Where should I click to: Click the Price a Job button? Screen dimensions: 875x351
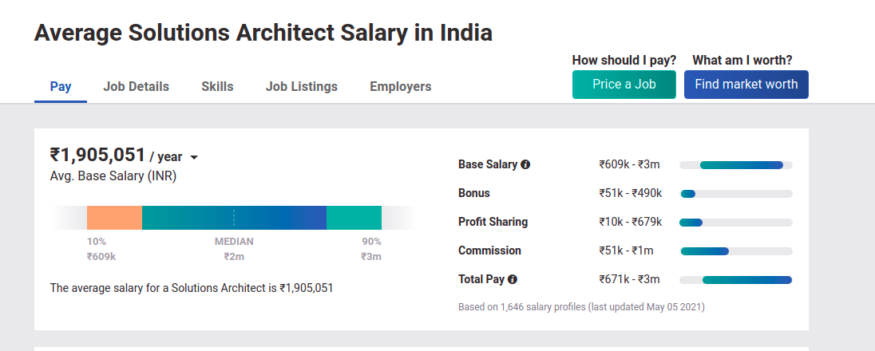[x=624, y=85]
